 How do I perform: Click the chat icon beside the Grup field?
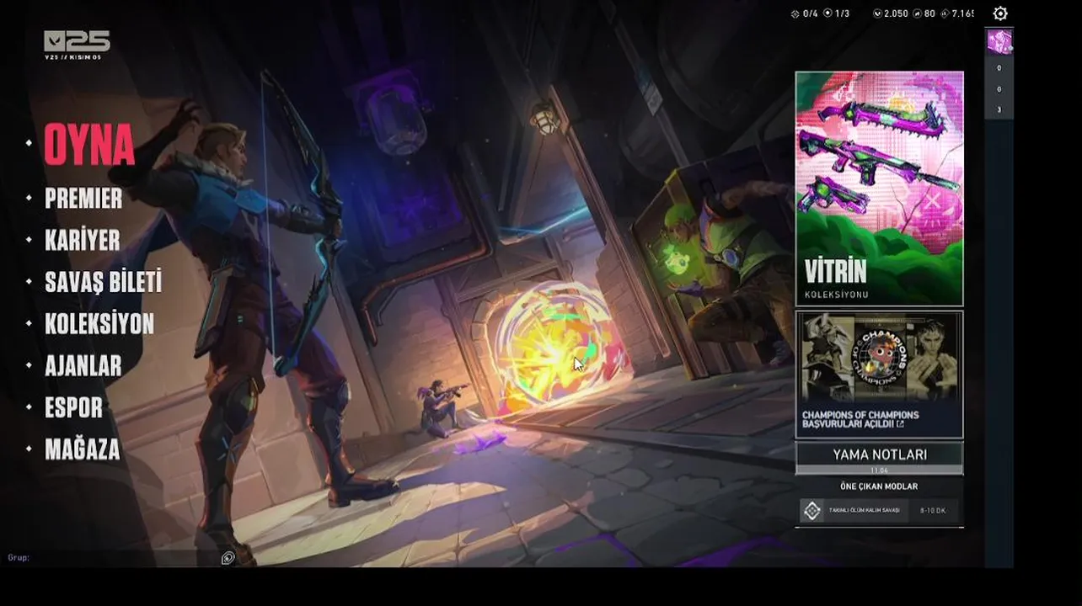tap(228, 557)
